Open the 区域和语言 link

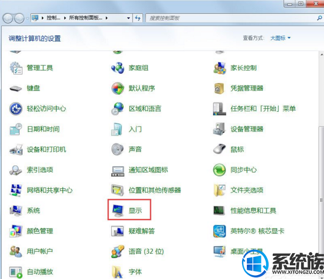(145, 108)
